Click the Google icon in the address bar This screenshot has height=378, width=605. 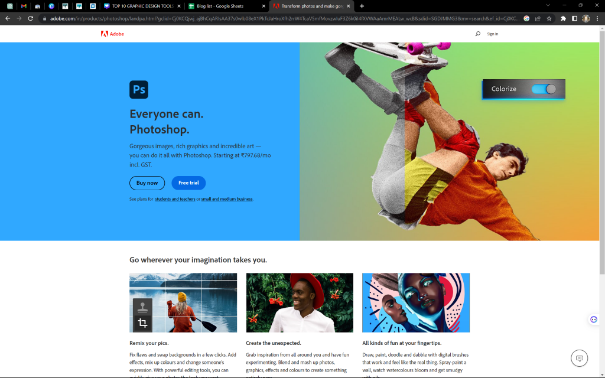click(x=526, y=18)
